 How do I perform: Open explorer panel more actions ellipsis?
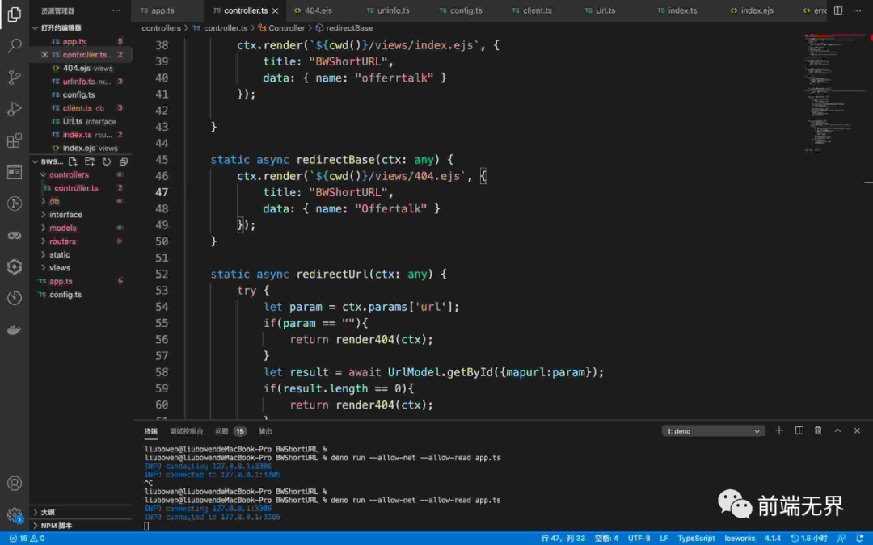116,10
